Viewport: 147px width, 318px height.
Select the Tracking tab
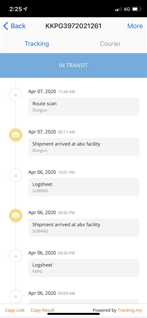pos(37,44)
